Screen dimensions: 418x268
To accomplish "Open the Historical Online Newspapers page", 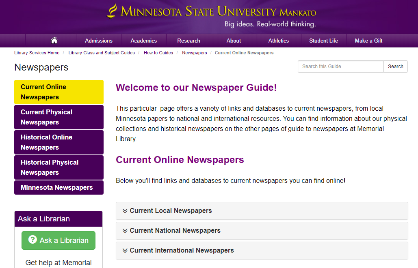I will click(58, 142).
